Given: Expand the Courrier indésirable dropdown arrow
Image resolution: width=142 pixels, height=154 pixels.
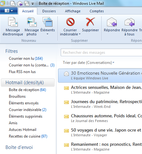Looking at the screenshot, I should coord(80,34).
